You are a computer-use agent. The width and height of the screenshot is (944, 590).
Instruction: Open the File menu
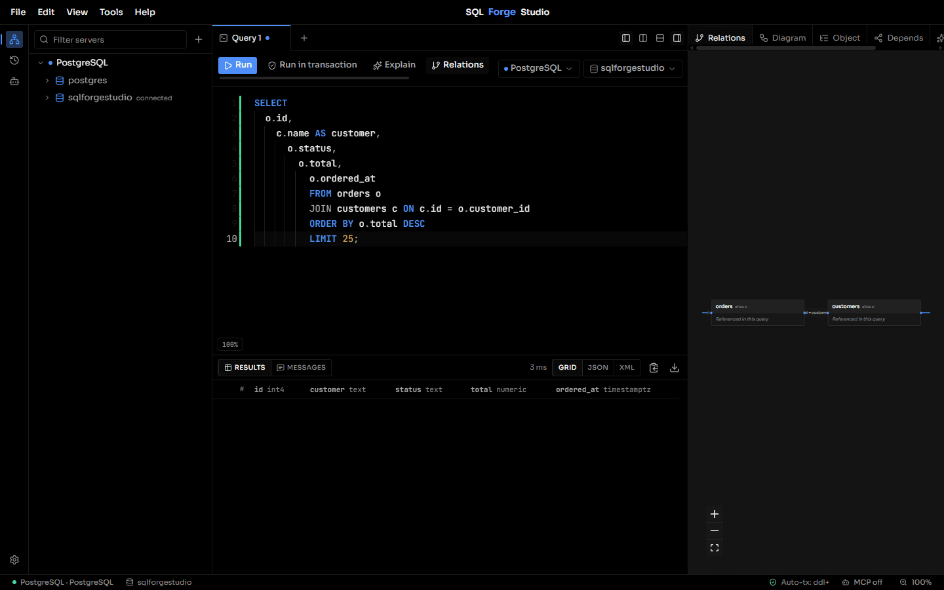(x=18, y=12)
